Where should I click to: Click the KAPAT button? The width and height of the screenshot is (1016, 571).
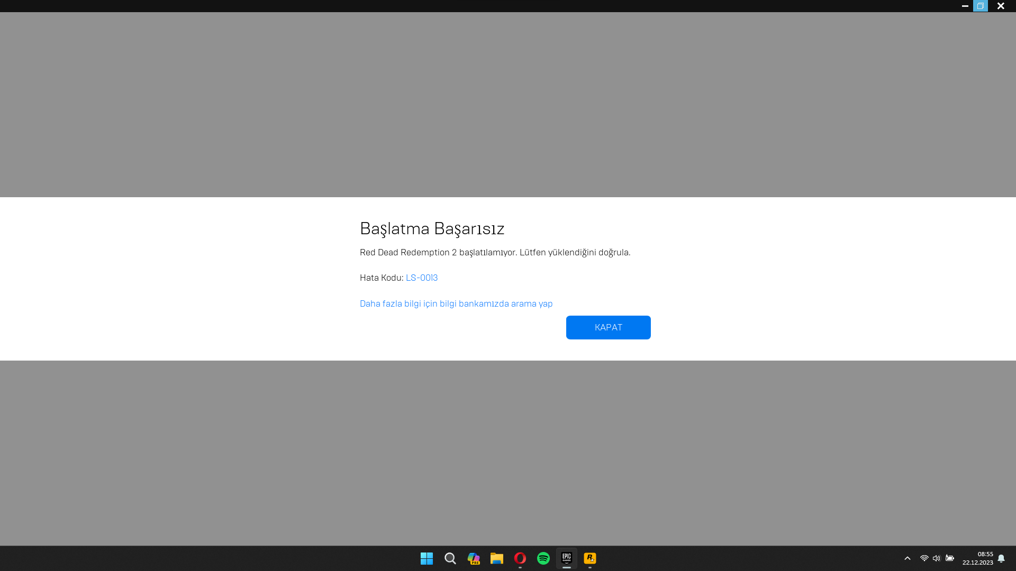608,327
